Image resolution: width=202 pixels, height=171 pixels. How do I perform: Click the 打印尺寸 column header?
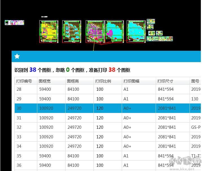point(165,81)
